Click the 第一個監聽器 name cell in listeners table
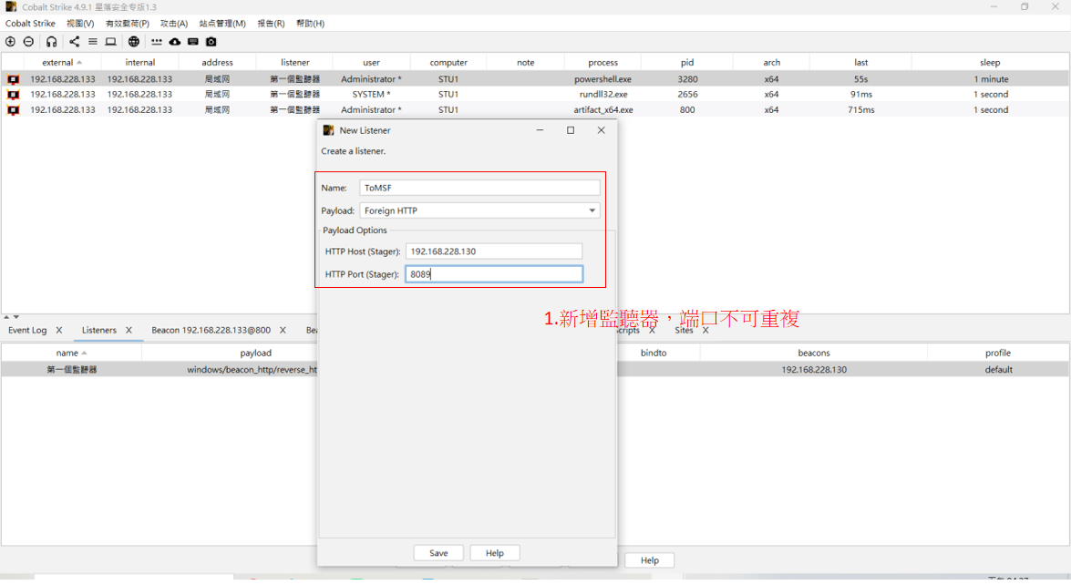This screenshot has height=585, width=1071. 71,369
